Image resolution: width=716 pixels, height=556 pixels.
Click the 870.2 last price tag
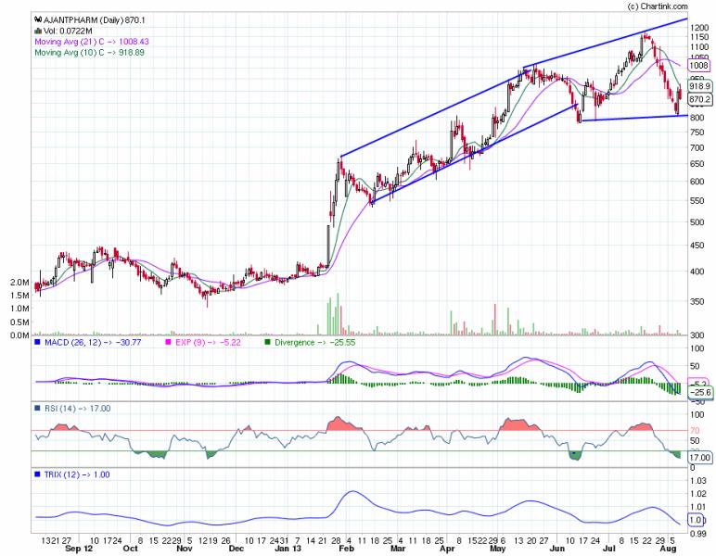(x=699, y=99)
